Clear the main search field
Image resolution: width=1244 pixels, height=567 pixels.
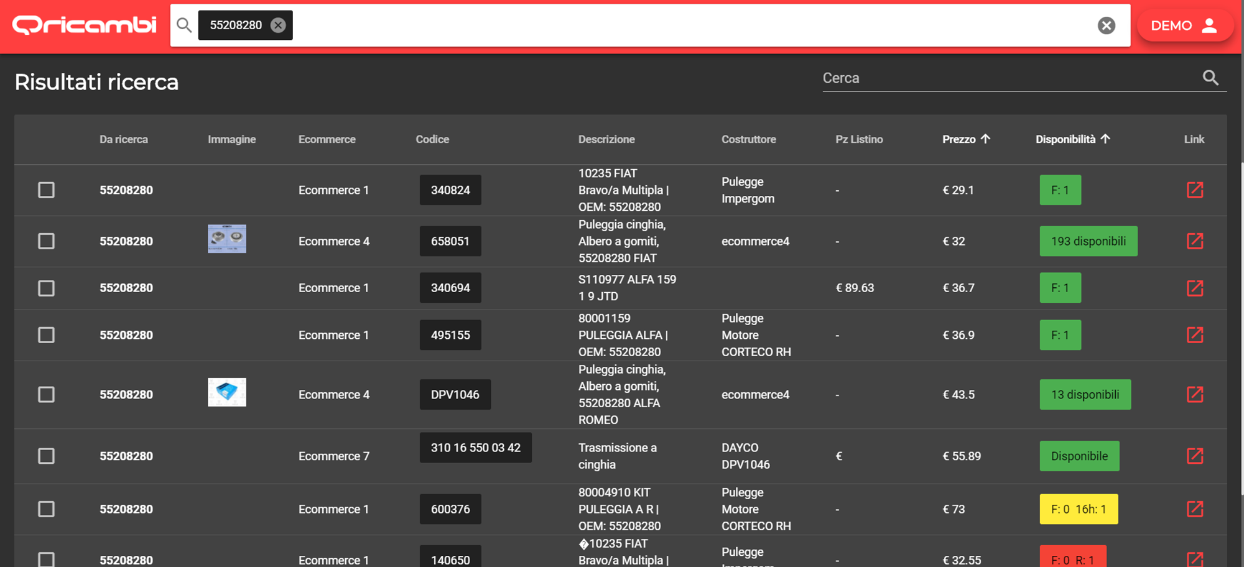(1106, 25)
